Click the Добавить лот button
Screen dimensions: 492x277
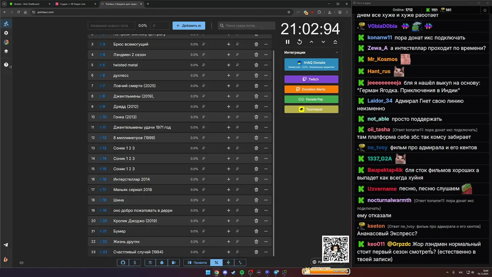click(x=189, y=25)
